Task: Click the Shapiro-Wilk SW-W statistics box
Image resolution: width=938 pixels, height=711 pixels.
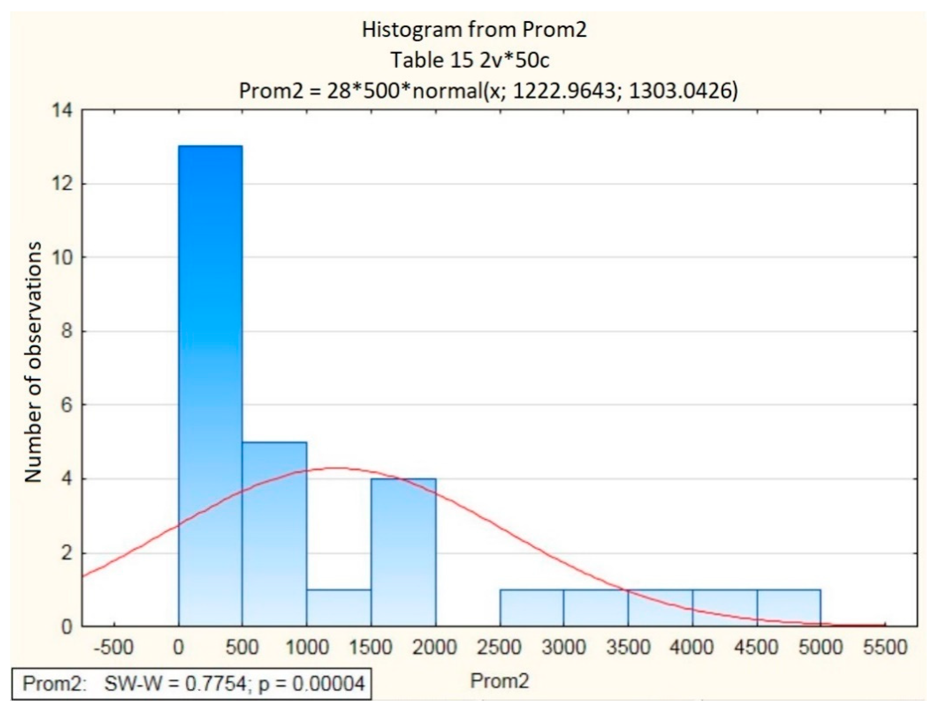Action: (x=191, y=684)
